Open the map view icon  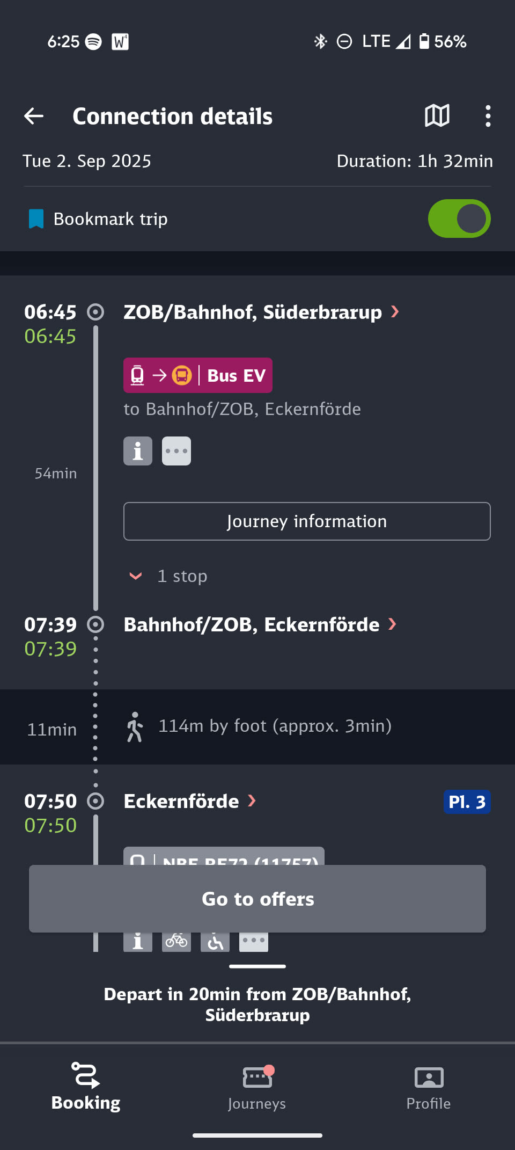point(437,116)
